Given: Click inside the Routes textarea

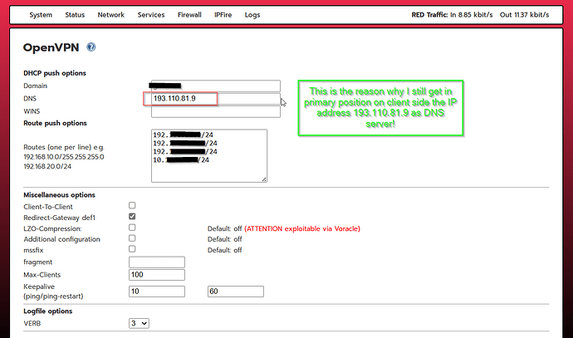Looking at the screenshot, I should tap(209, 155).
